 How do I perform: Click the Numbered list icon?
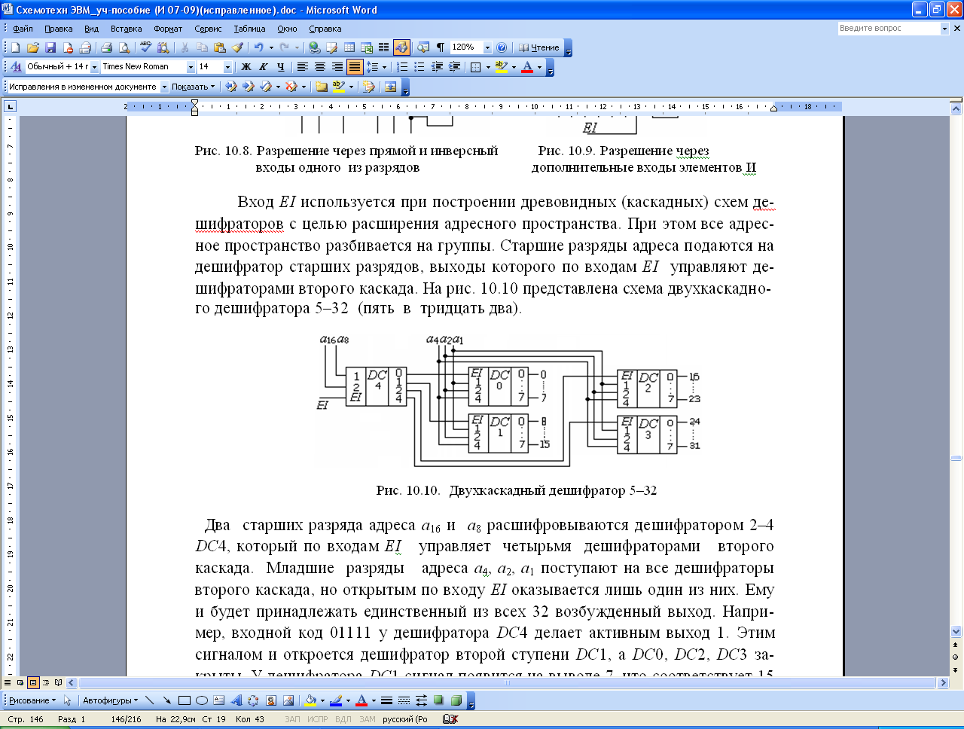coord(402,67)
